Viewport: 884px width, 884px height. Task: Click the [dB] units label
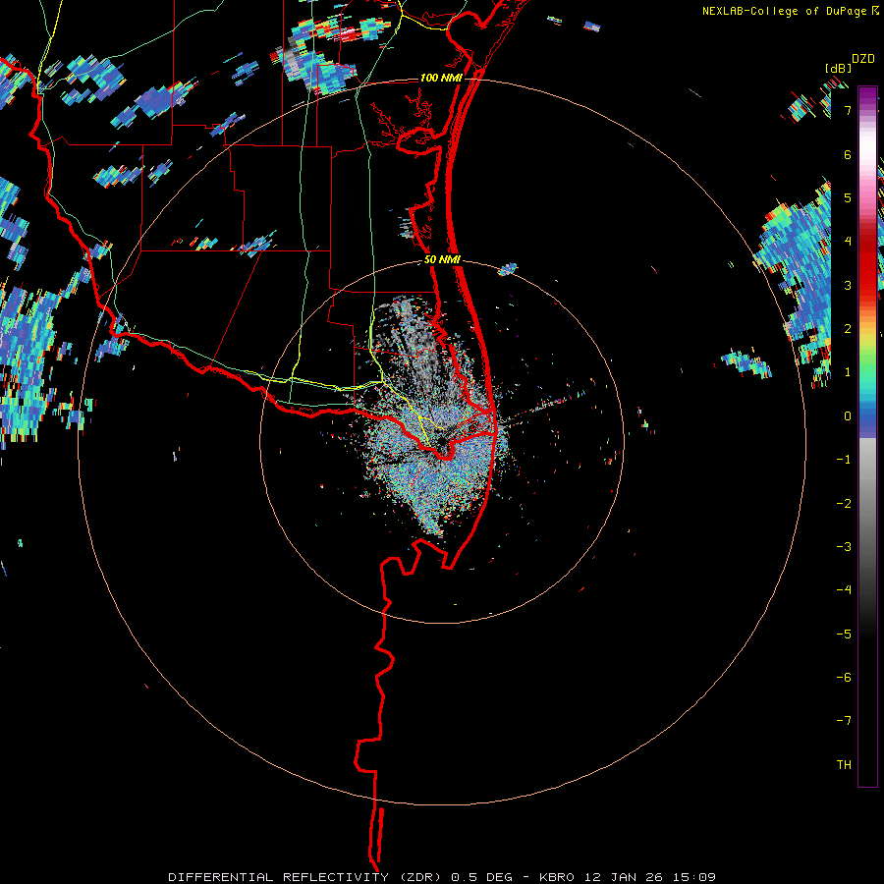[838, 68]
